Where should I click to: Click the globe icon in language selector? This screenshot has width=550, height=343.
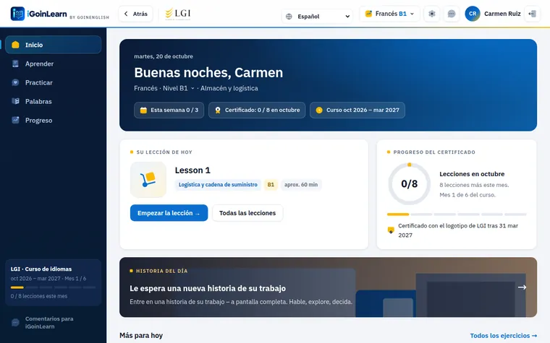coord(289,17)
